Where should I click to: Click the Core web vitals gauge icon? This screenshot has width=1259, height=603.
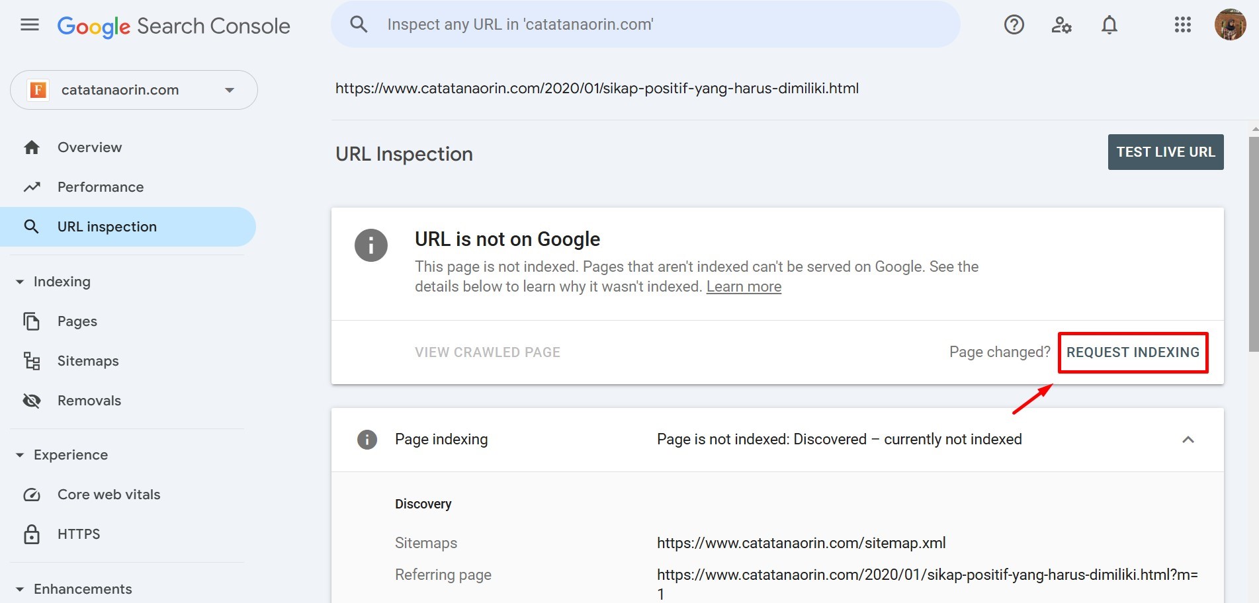pos(32,495)
